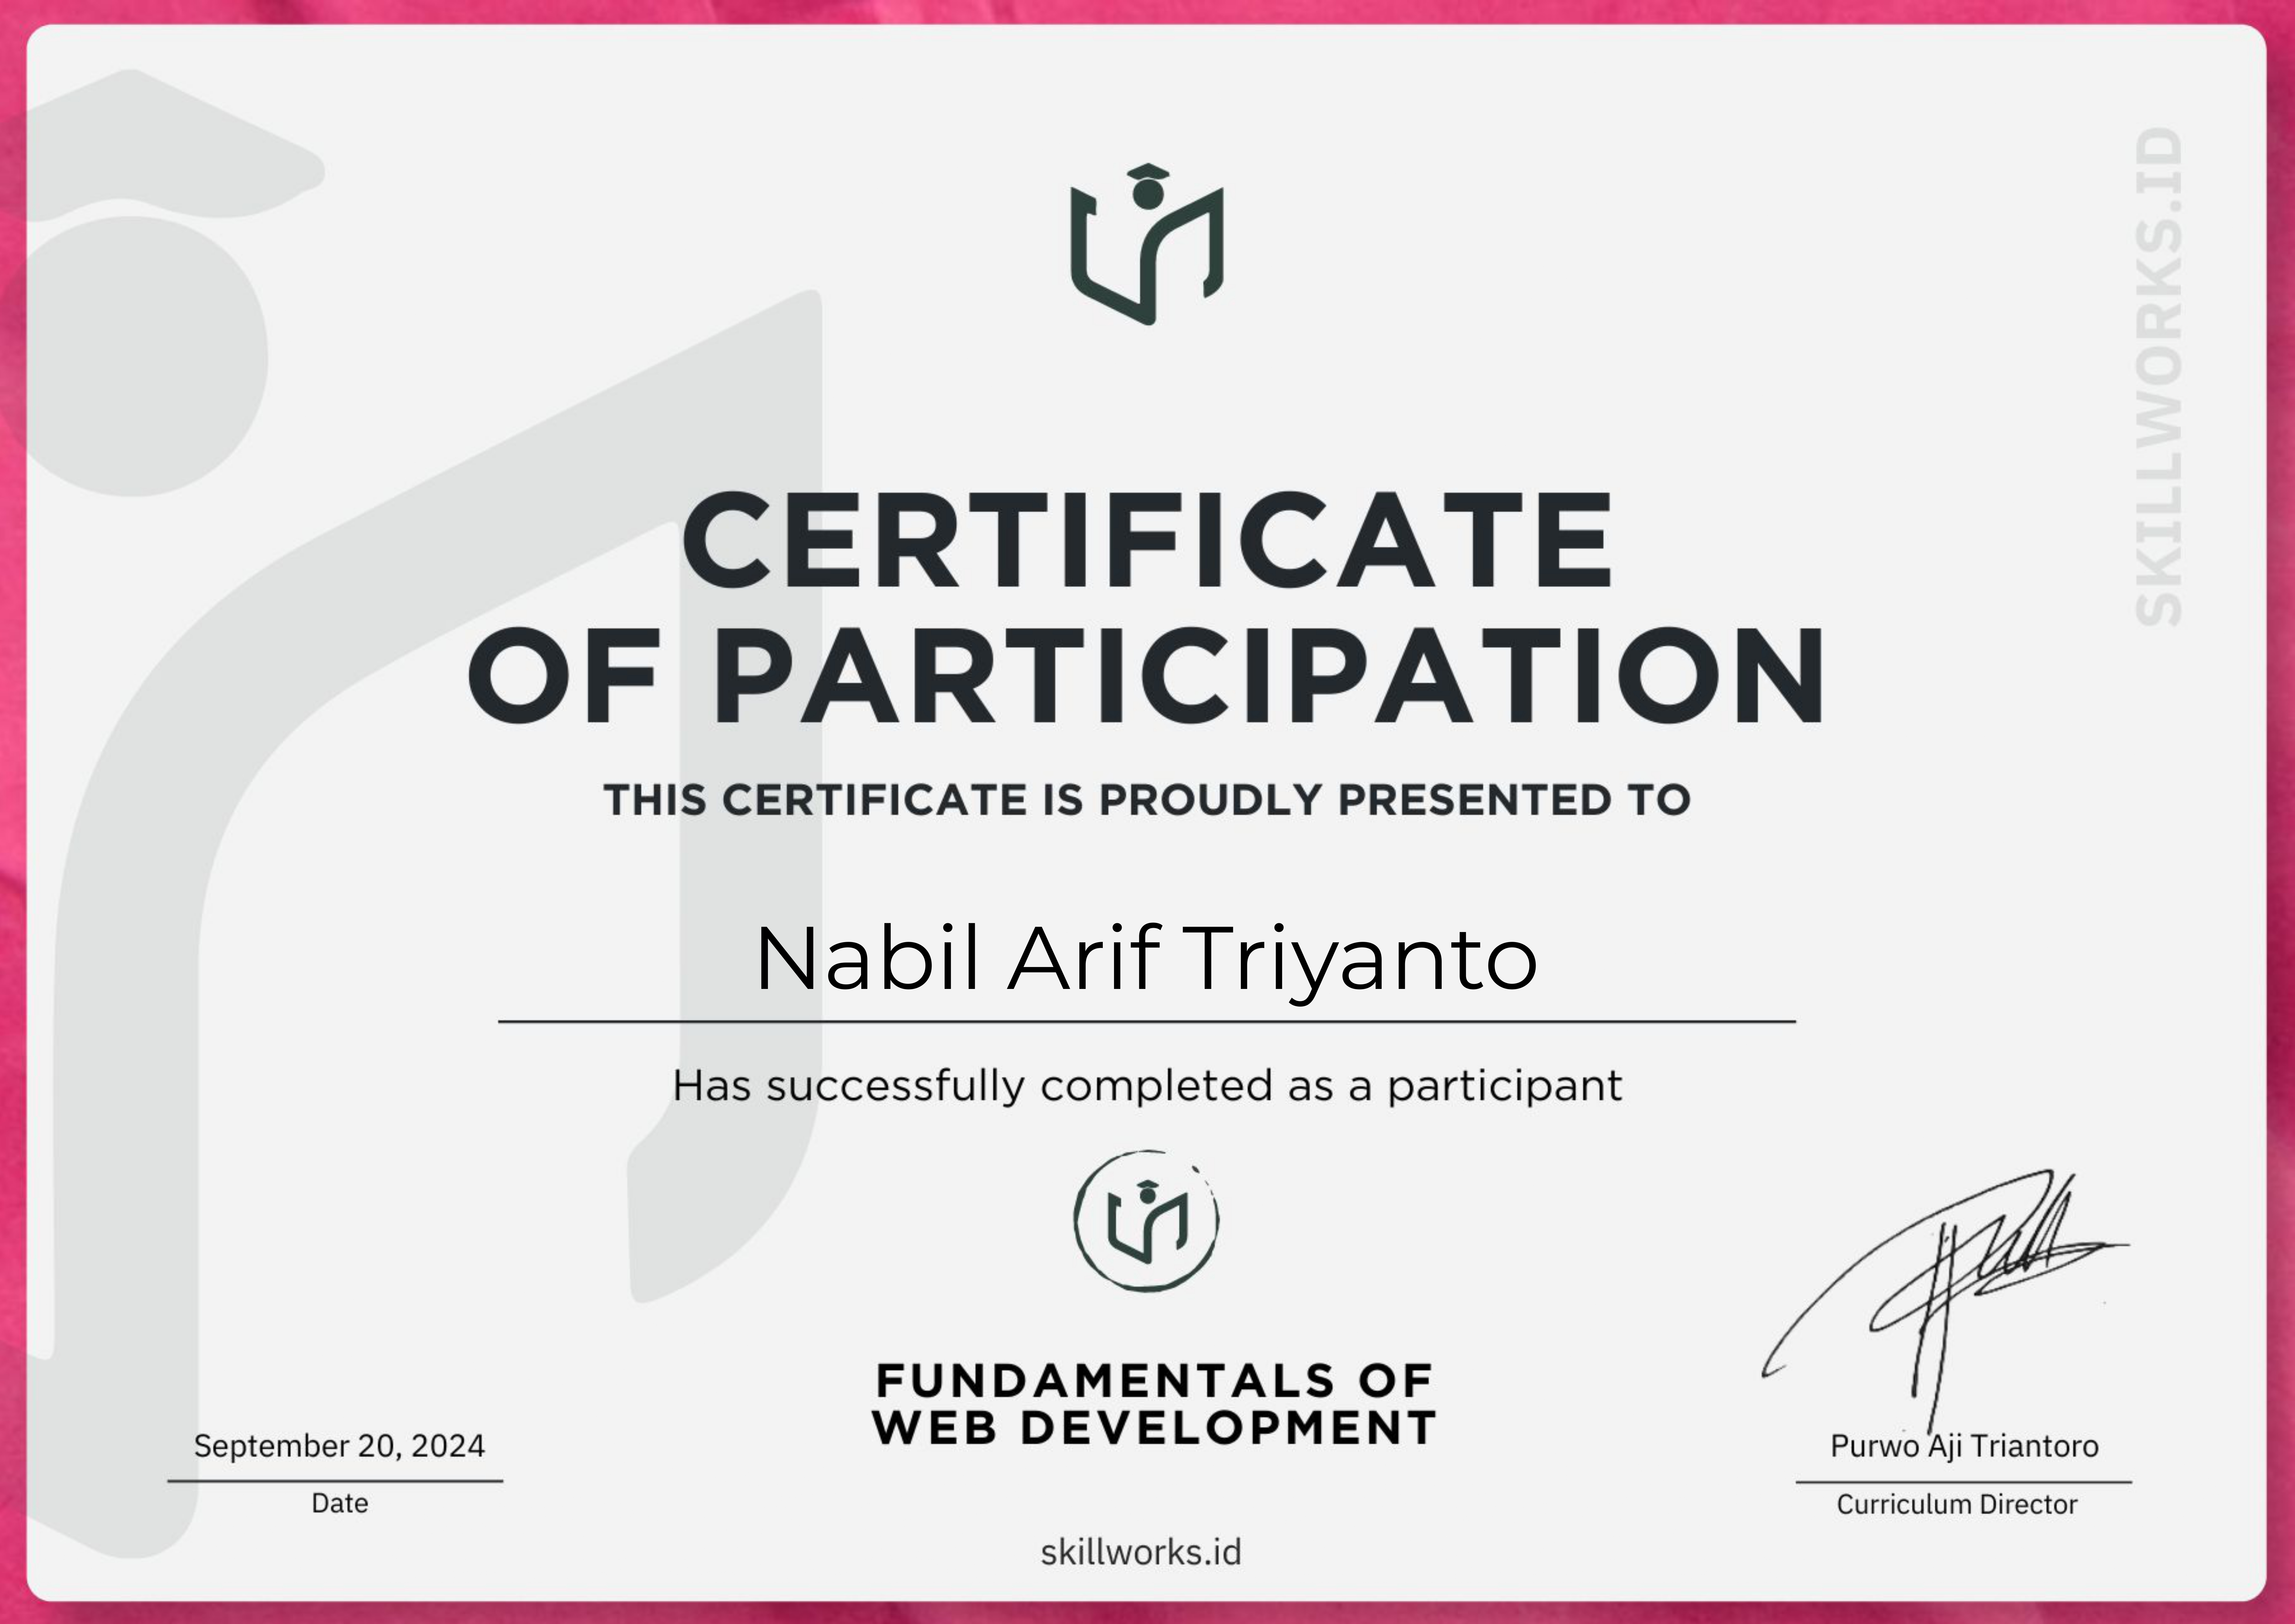Viewport: 2295px width, 1624px height.
Task: Click the graduation cap book logo at top
Action: [x=1147, y=244]
